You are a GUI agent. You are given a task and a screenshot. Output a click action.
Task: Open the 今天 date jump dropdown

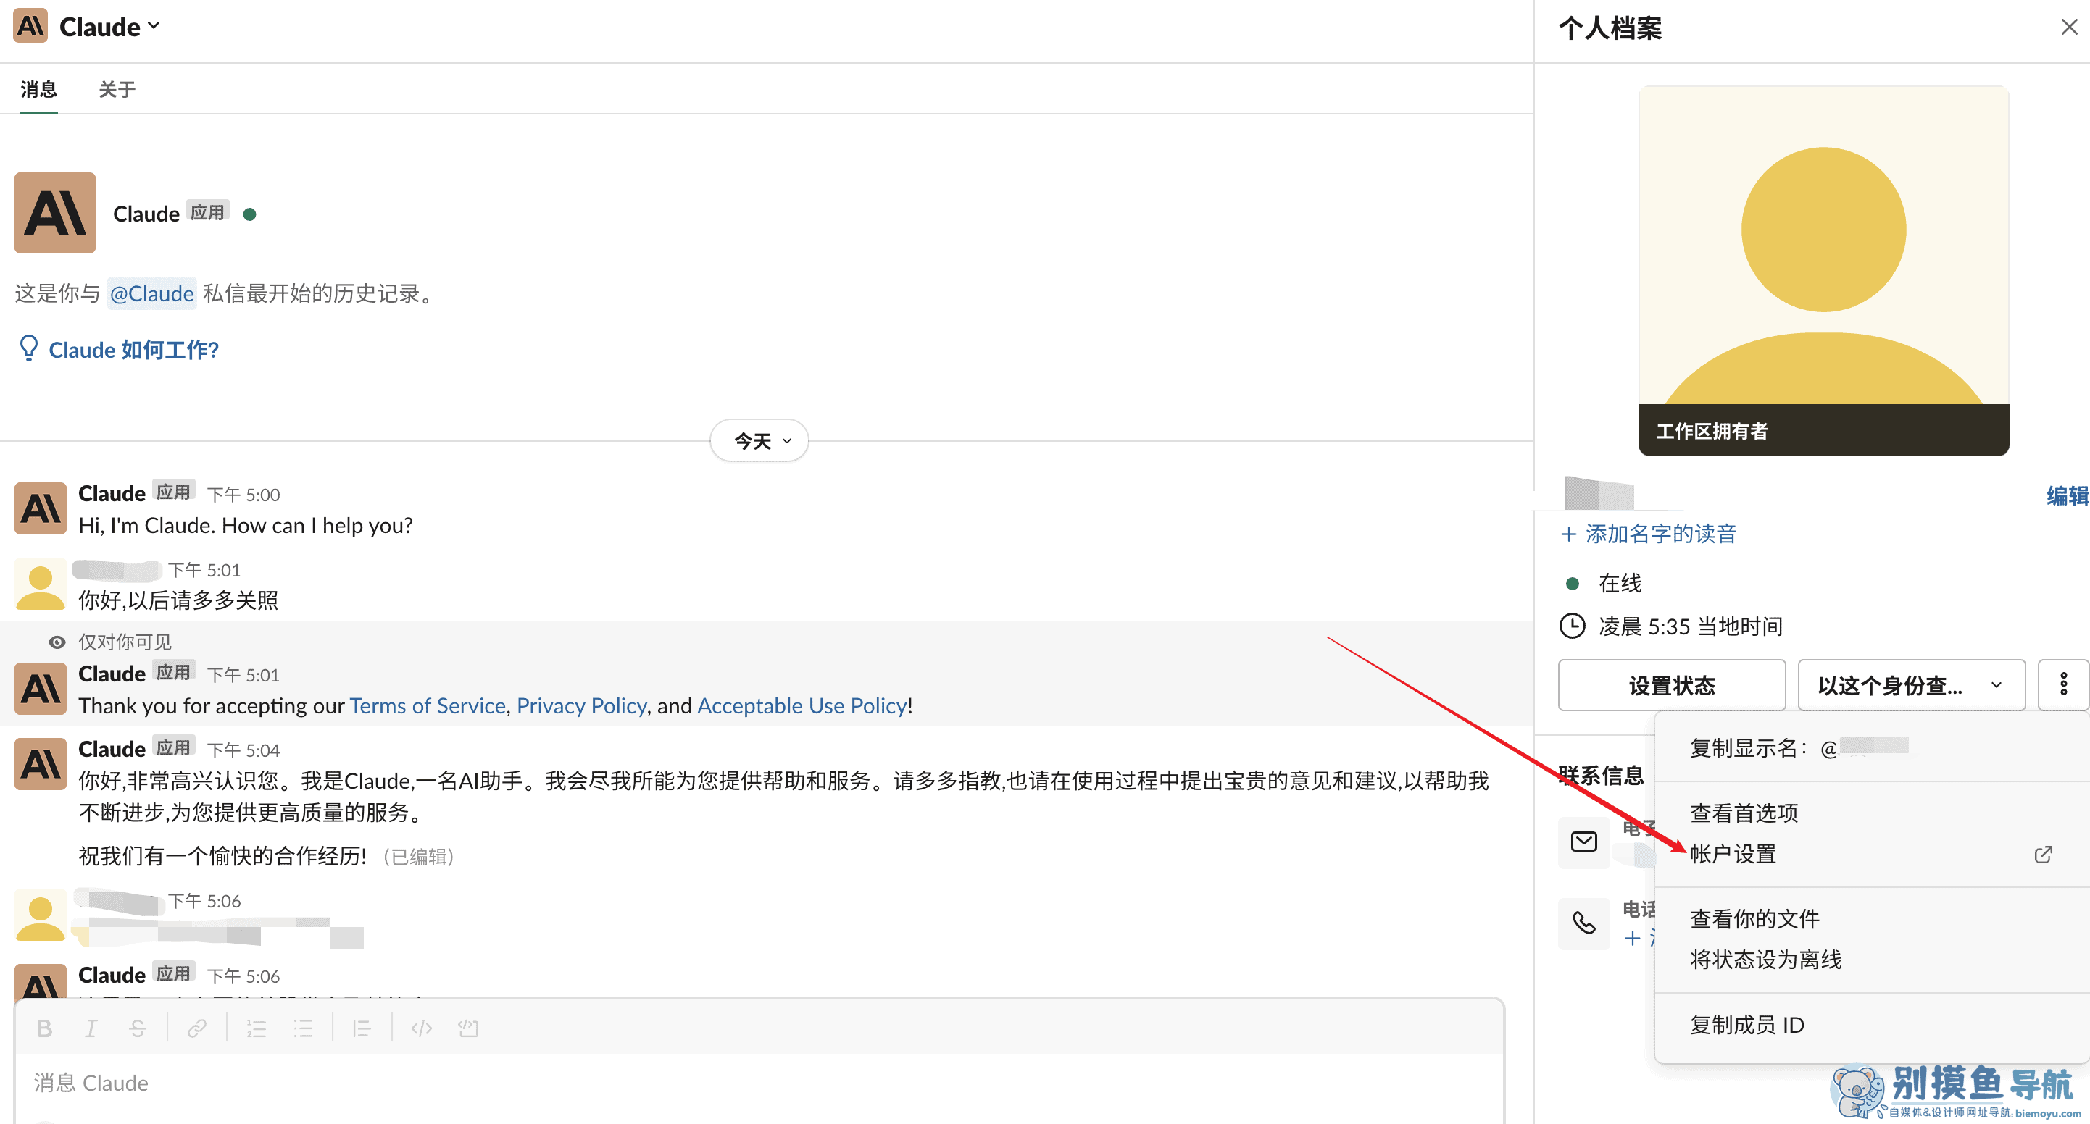coord(759,440)
